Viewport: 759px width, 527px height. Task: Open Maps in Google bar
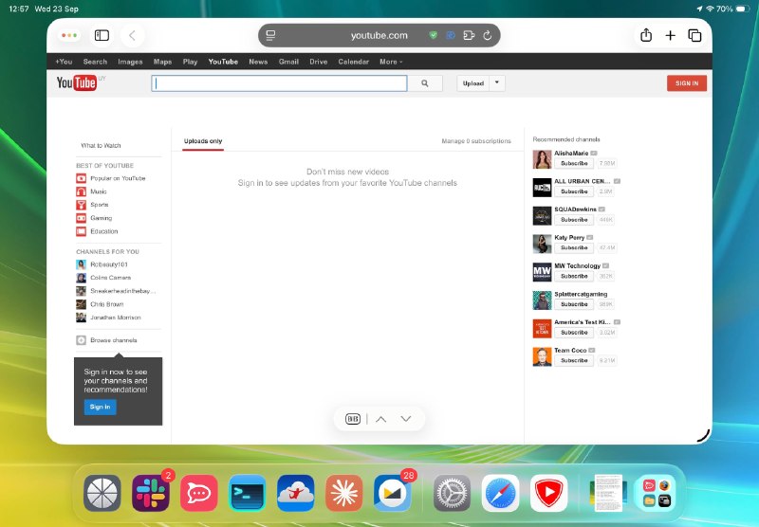(162, 62)
